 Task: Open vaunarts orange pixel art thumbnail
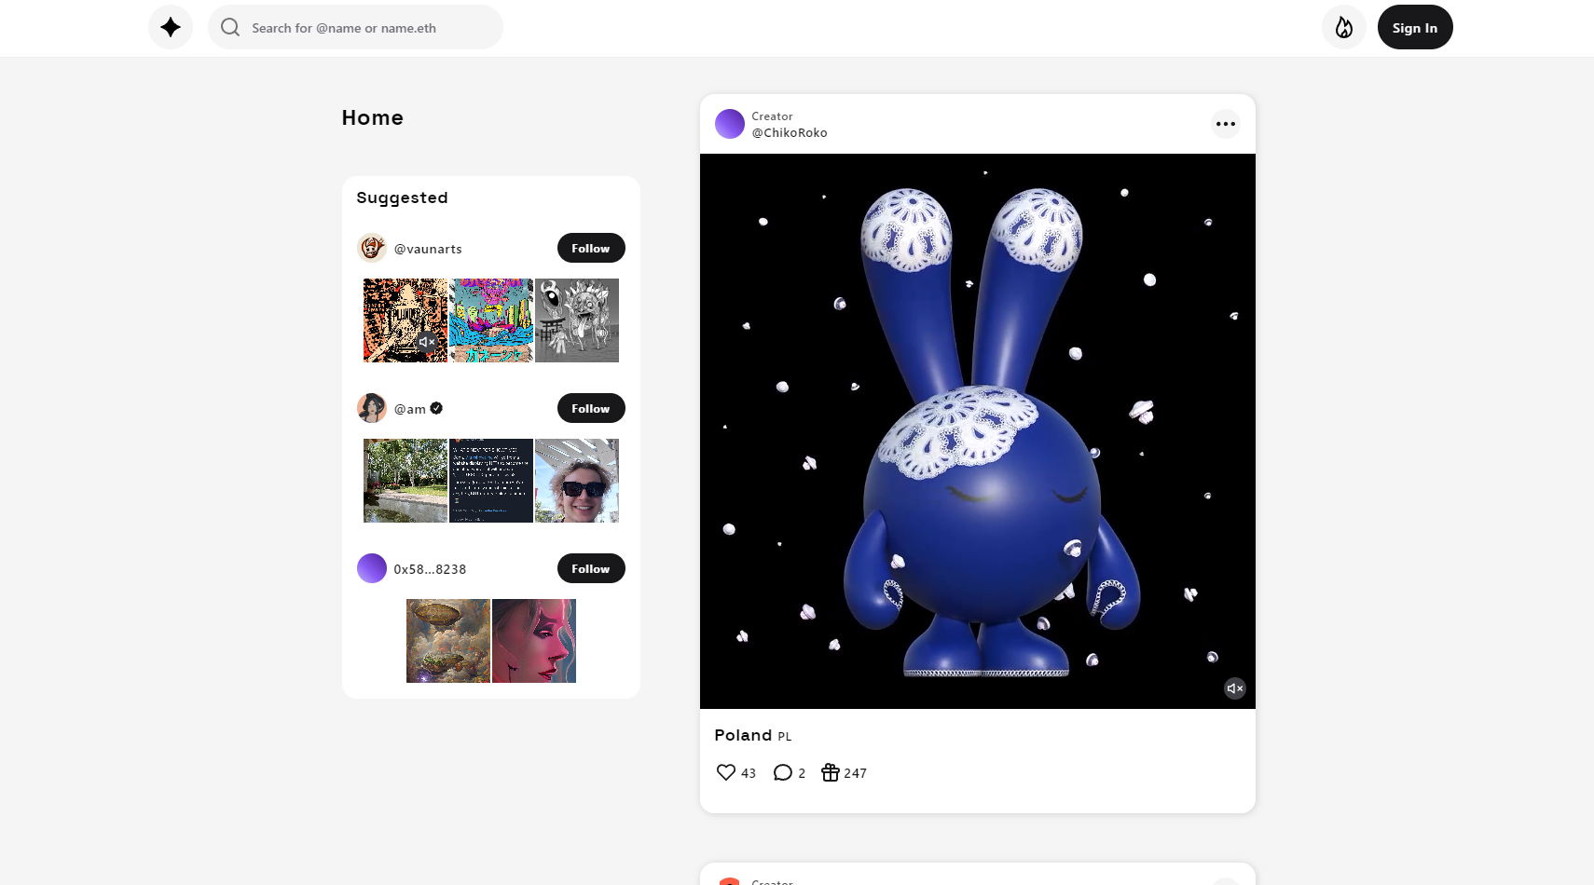(405, 320)
